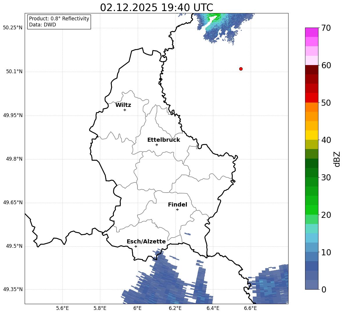Pick the turquoise swatch near 16 dBZ

[x=312, y=229]
